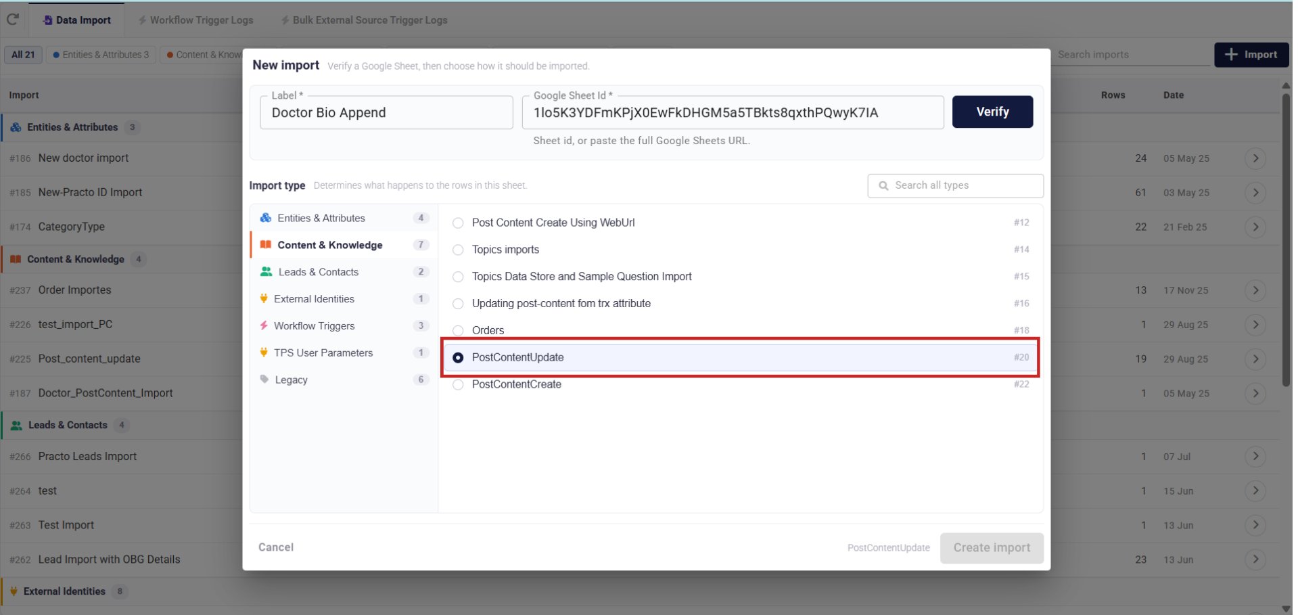Click the Legacy tag icon

point(264,380)
